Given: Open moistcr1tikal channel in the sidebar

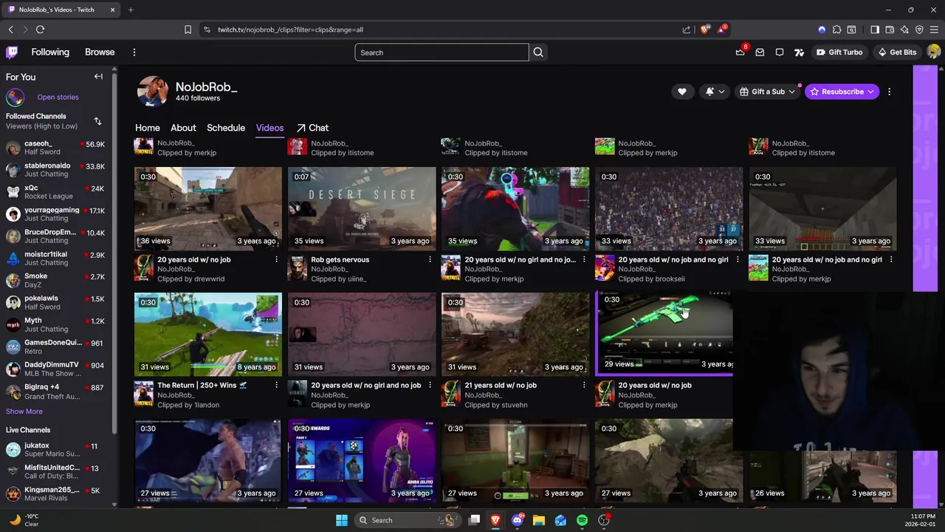Looking at the screenshot, I should (x=56, y=259).
